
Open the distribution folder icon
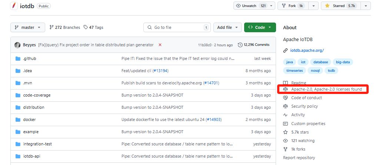tap(18, 107)
